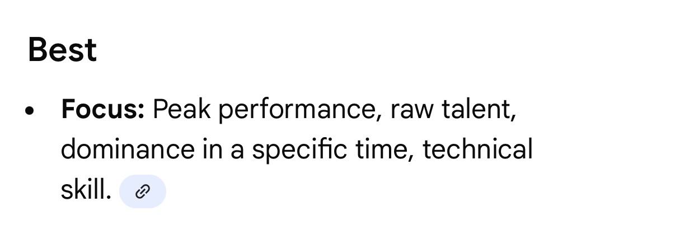
Task: Click the bullet point marker
Action: point(30,111)
